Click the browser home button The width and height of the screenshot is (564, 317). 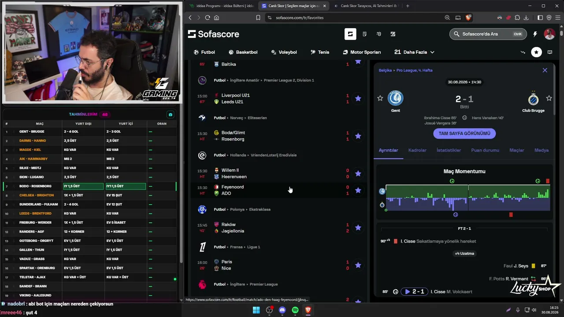point(216,18)
